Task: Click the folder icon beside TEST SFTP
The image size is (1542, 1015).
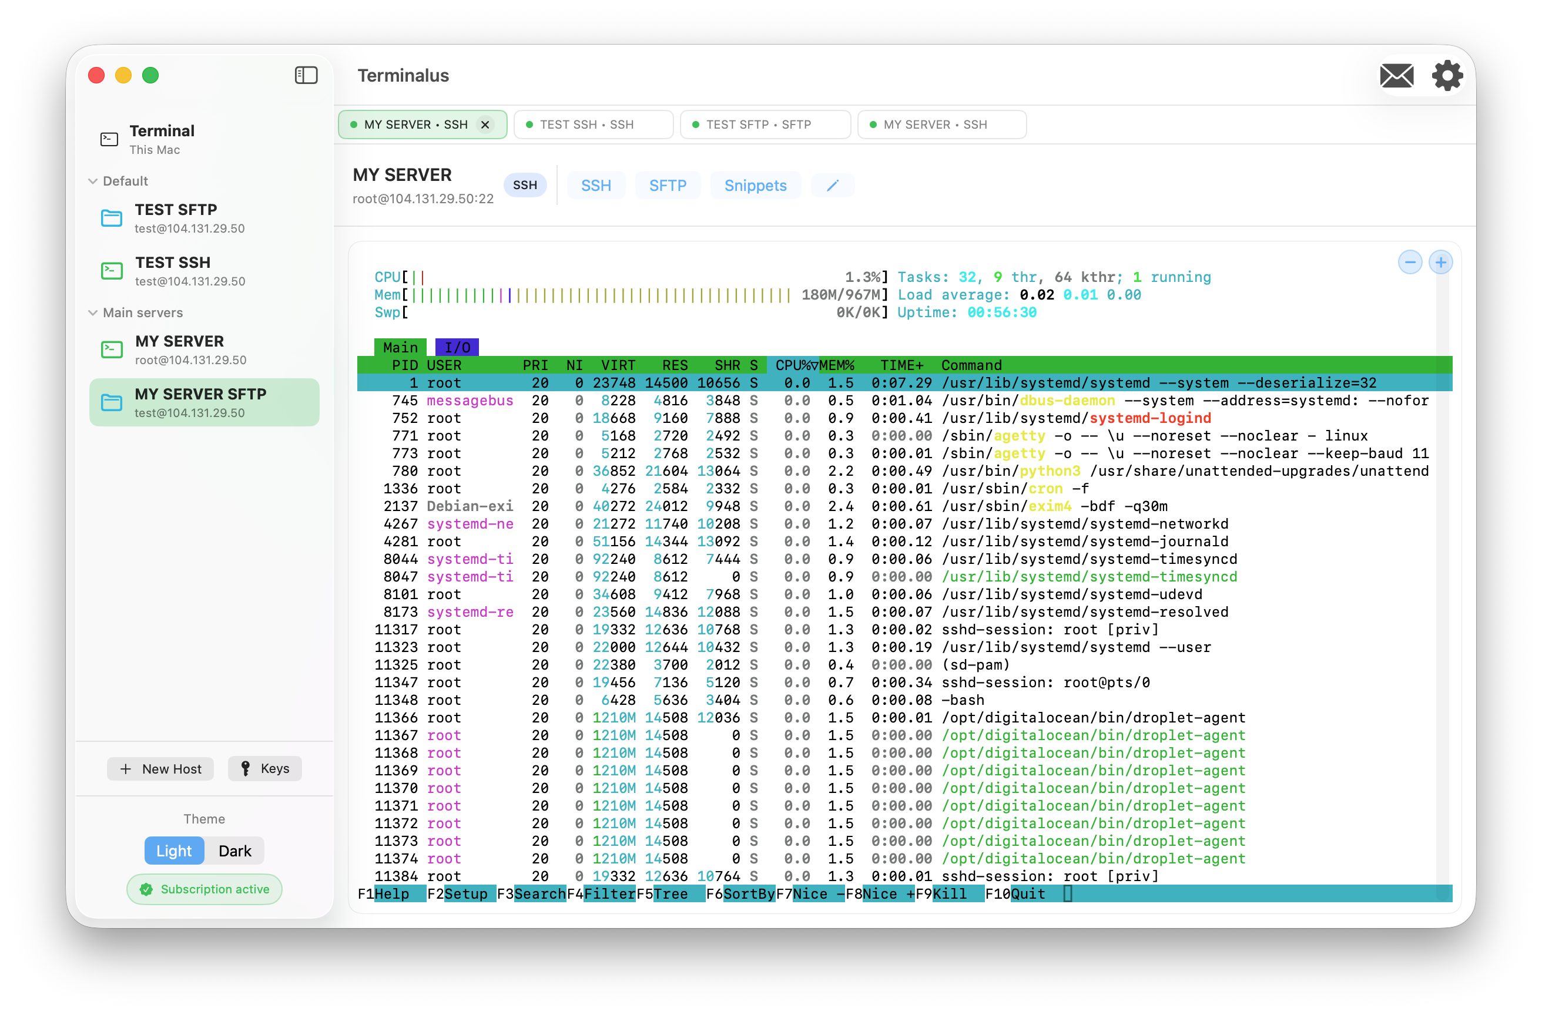Action: click(x=112, y=218)
